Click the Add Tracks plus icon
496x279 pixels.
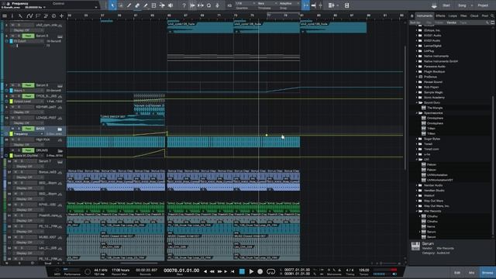(62, 15)
